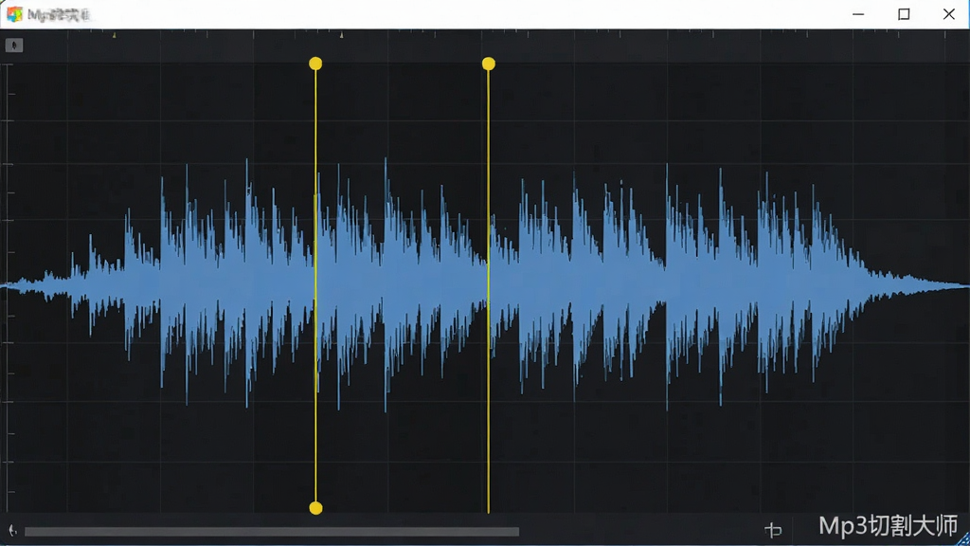970x546 pixels.
Task: Maximize the Mp3 cutter window
Action: 904,13
